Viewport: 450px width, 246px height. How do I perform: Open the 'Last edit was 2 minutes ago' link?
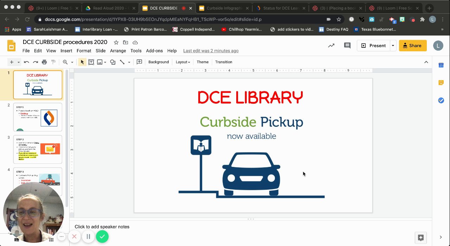(211, 51)
